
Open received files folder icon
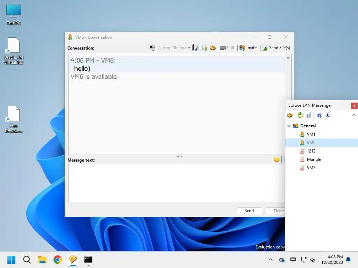coord(300,115)
